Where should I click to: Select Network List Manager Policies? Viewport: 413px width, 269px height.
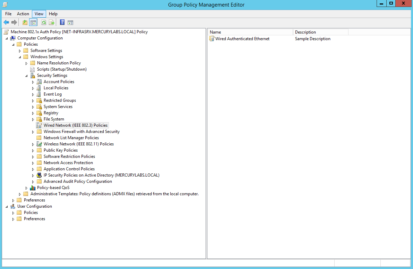(x=71, y=138)
